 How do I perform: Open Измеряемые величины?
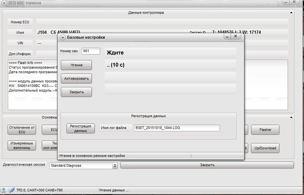[x=22, y=145]
